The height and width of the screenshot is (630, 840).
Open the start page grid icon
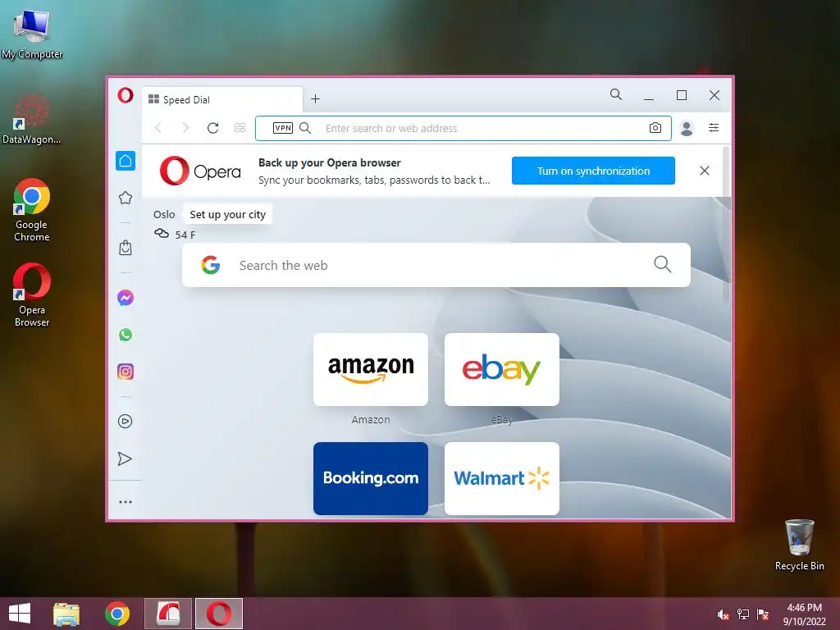click(x=240, y=128)
